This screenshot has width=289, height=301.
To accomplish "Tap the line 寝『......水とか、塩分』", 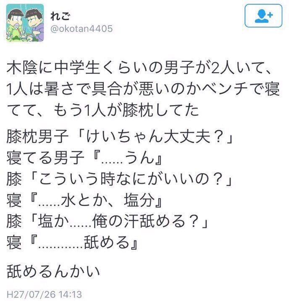I will click(84, 200).
